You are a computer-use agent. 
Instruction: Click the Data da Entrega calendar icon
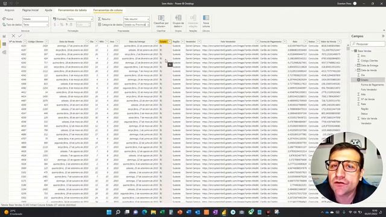[359, 65]
